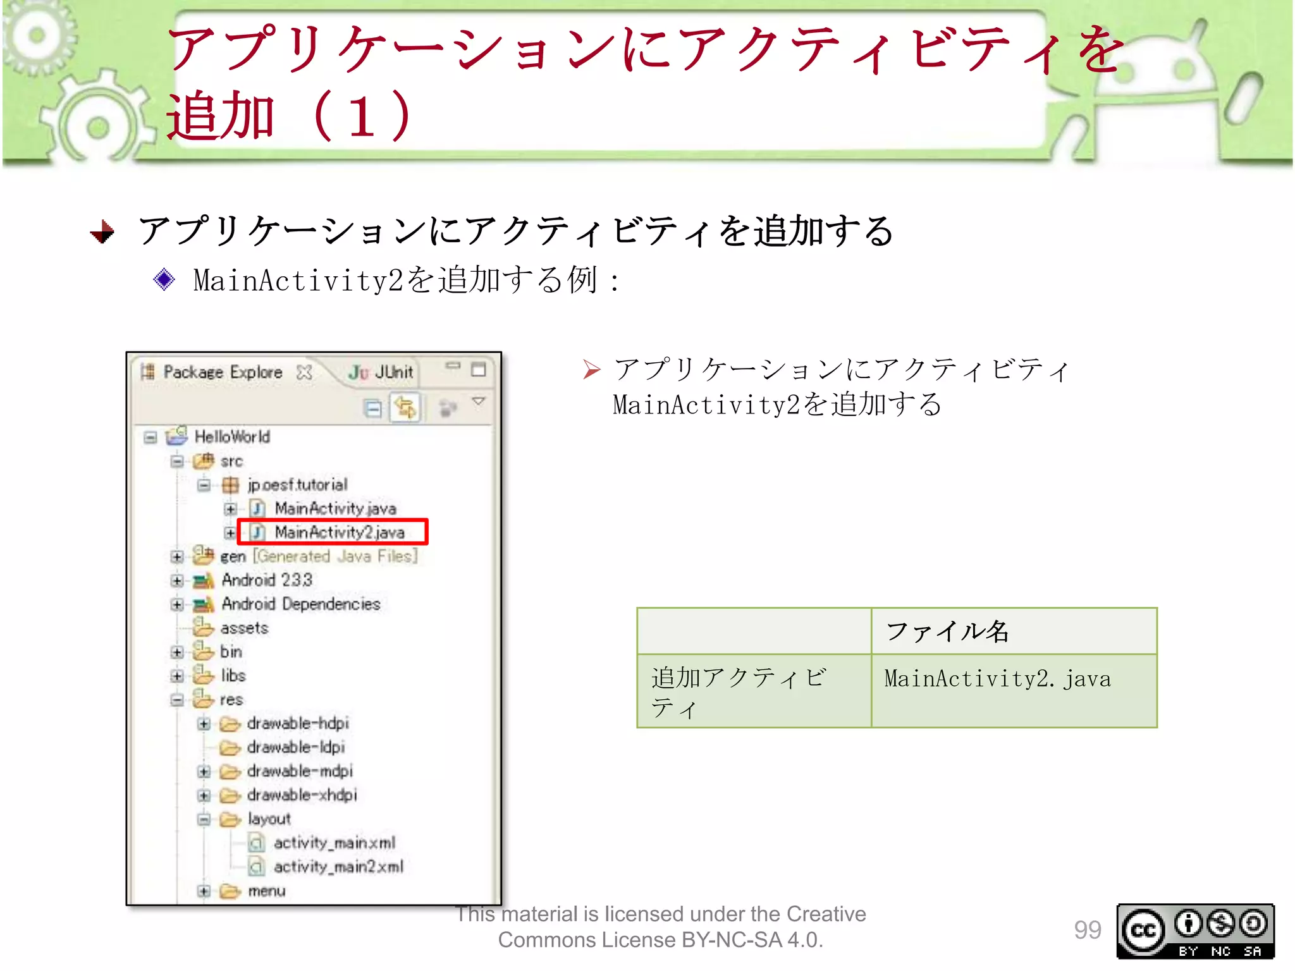Select the gen folder icon
Screen dimensions: 1295x971
[x=204, y=555]
